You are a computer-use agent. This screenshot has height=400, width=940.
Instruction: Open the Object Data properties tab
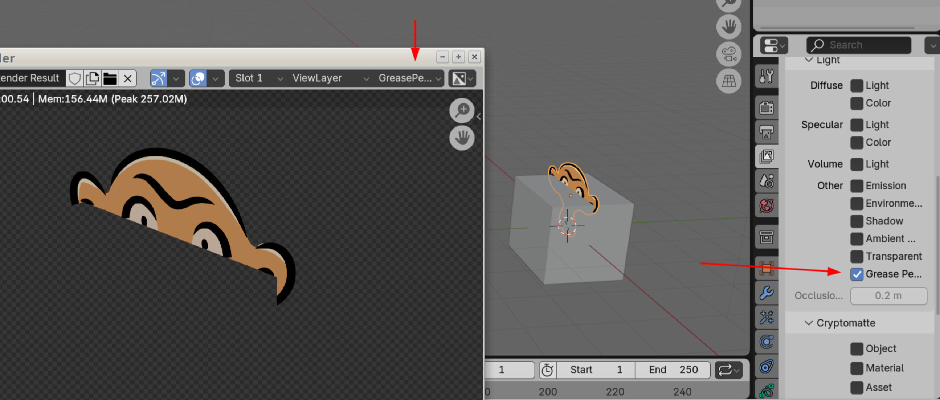tap(767, 390)
